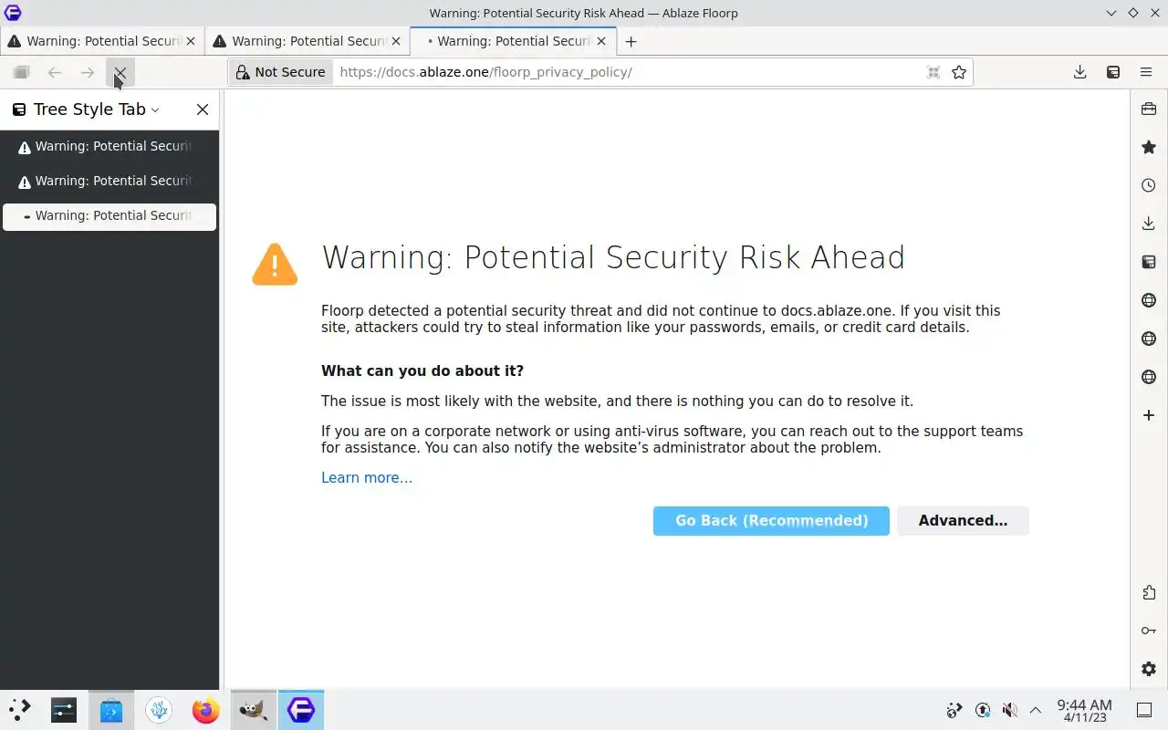Screen dimensions: 1168x730
Task: Add a new web panel with plus icon
Action: pyautogui.click(x=1149, y=415)
